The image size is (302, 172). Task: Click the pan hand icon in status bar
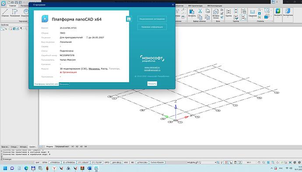[x=259, y=162]
